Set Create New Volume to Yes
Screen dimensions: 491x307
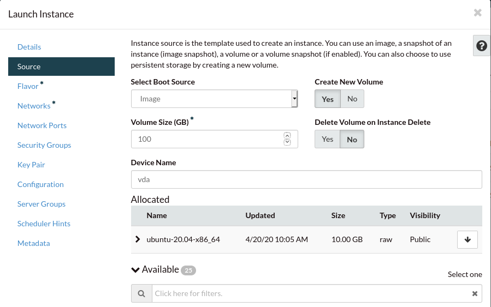pos(328,99)
